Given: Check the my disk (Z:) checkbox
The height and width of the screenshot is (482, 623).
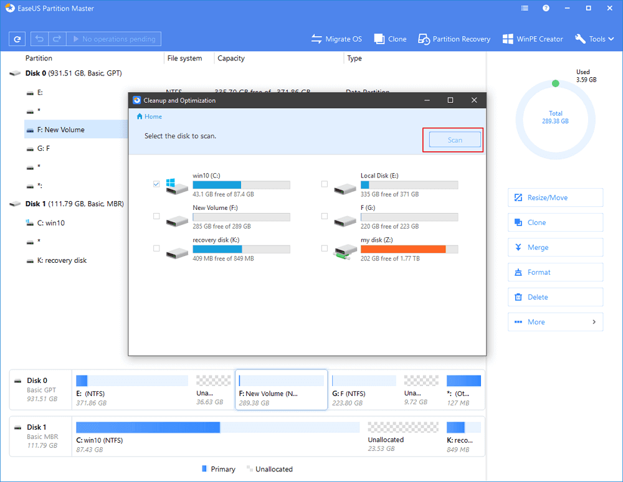Looking at the screenshot, I should pyautogui.click(x=324, y=248).
